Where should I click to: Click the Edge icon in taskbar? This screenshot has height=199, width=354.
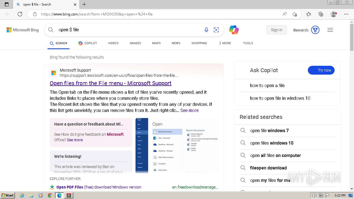(x=59, y=195)
